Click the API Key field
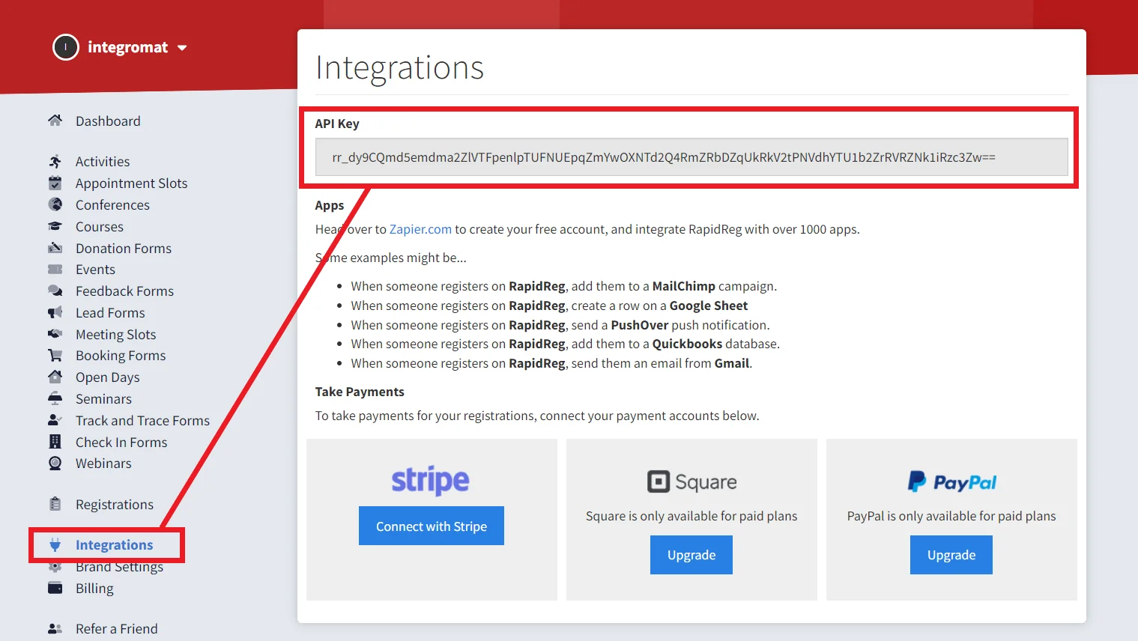 (691, 157)
